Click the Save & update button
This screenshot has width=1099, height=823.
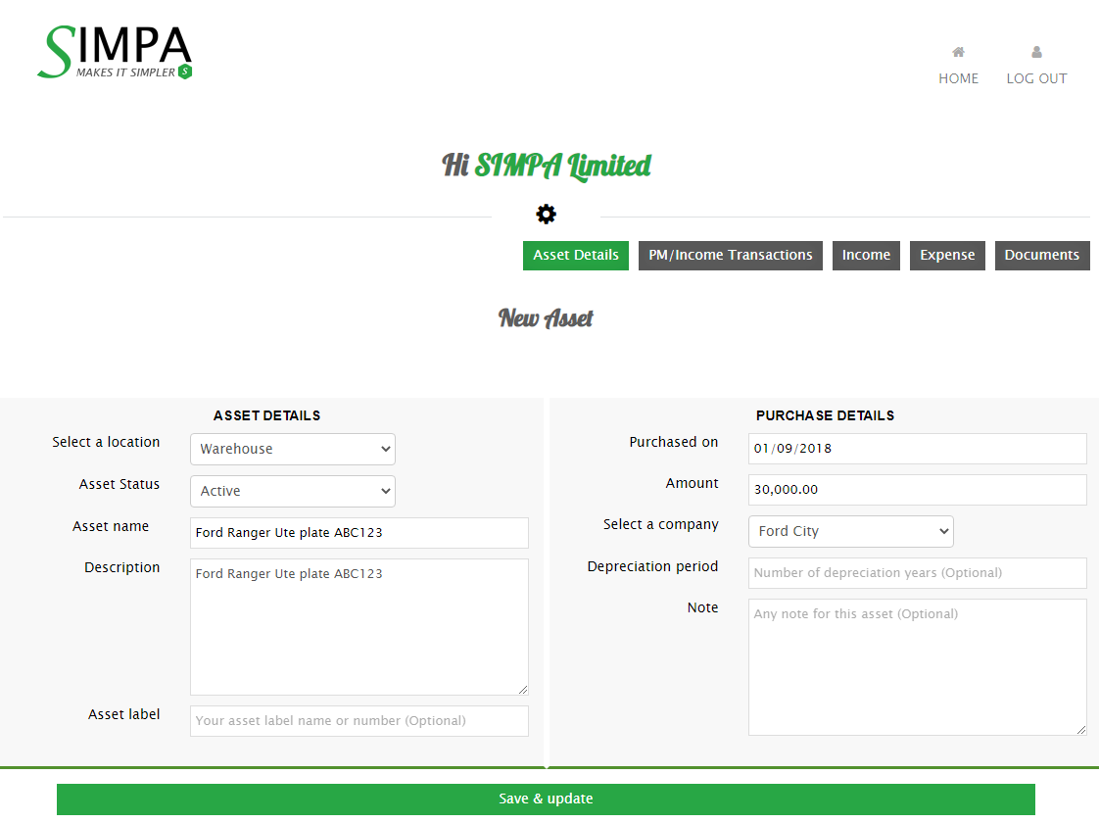coord(546,799)
